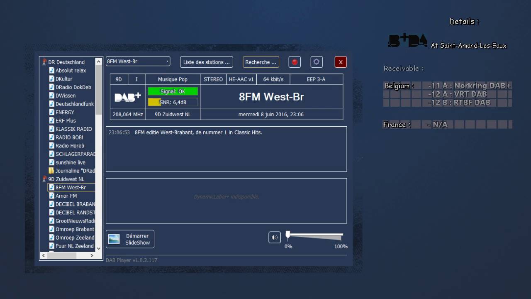This screenshot has width=531, height=299.
Task: Select ENERGY station
Action: (x=65, y=112)
